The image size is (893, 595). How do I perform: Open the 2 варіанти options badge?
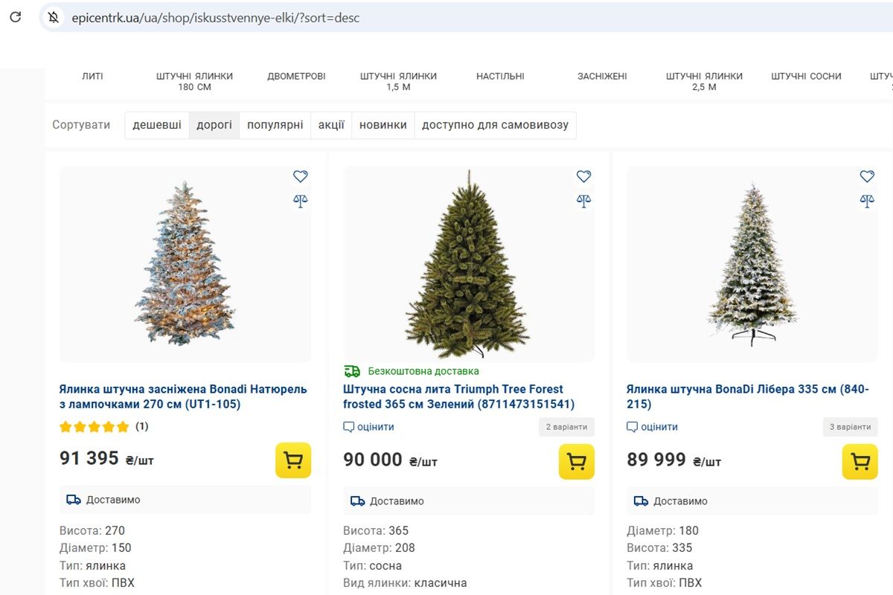point(566,427)
